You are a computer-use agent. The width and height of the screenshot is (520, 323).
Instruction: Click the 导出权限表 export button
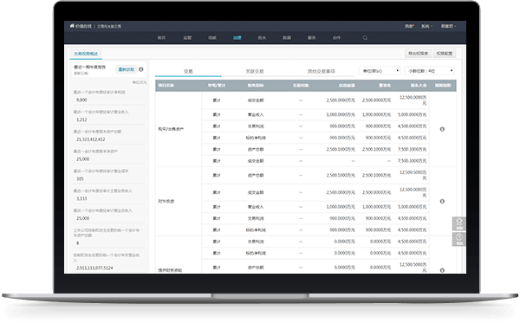(x=418, y=54)
